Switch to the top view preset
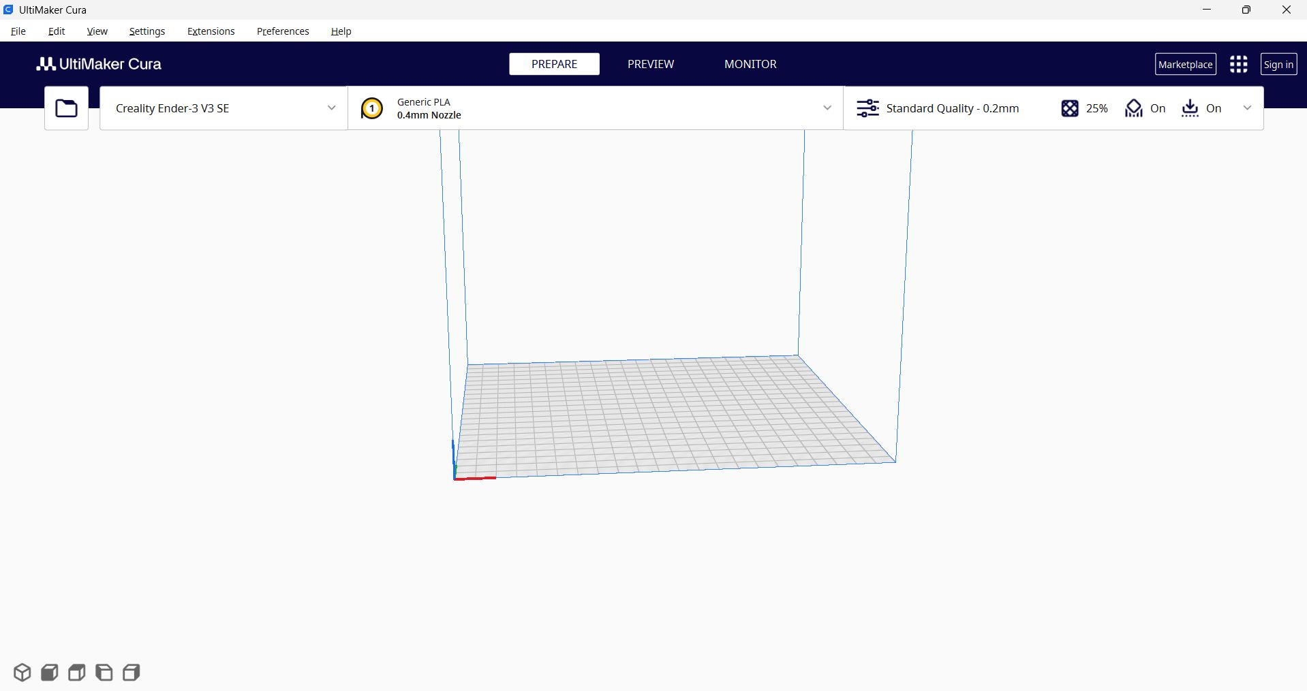Viewport: 1307px width, 691px height. click(76, 672)
